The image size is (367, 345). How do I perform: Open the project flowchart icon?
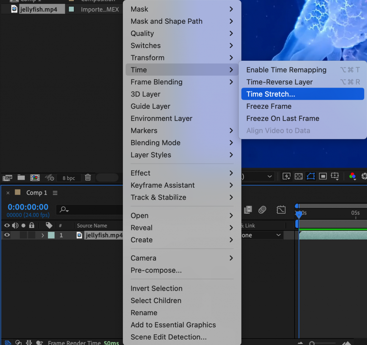point(8,178)
